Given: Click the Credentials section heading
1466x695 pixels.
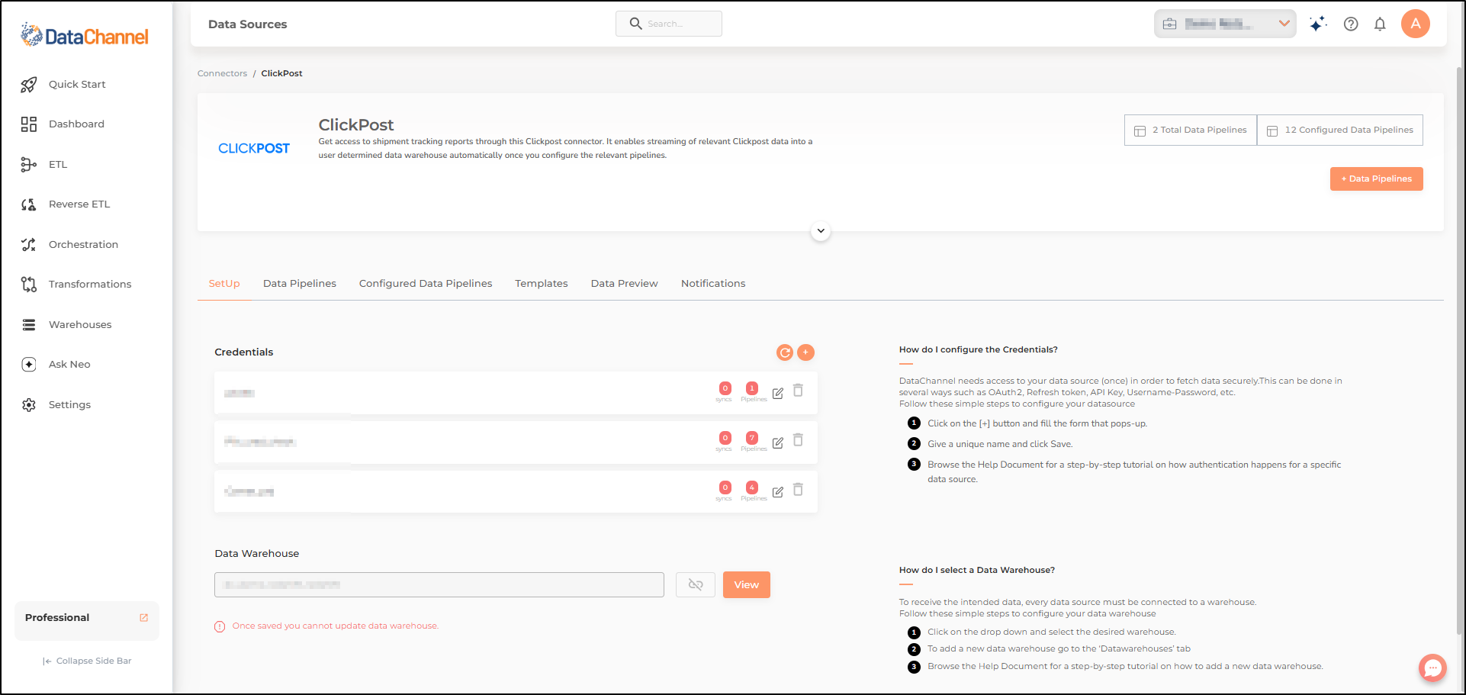Looking at the screenshot, I should [243, 352].
